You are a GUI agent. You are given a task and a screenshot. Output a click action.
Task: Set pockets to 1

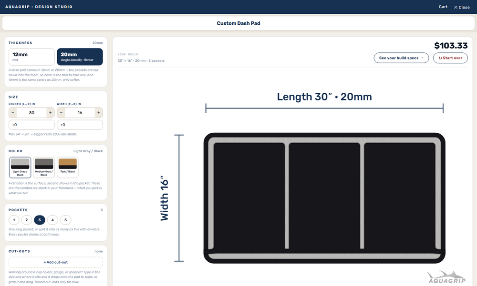click(x=14, y=220)
